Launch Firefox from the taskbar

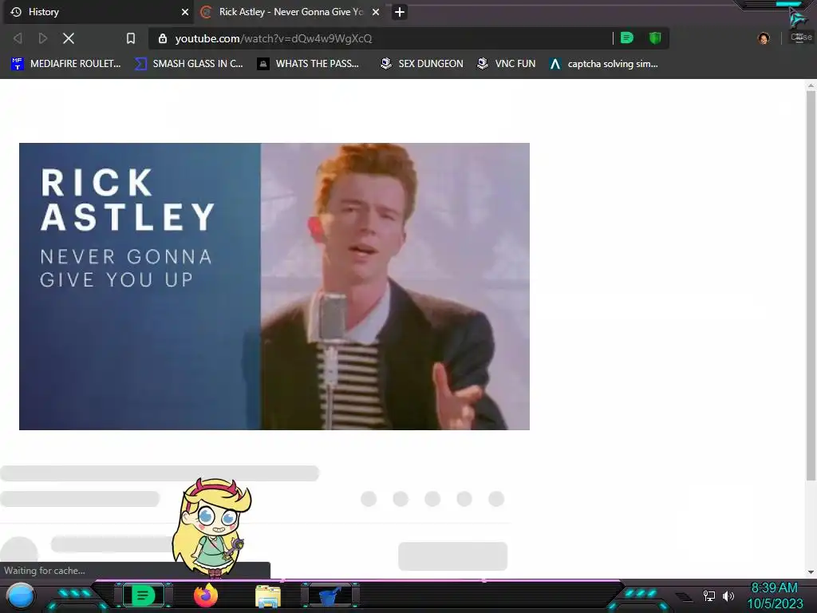coord(206,595)
